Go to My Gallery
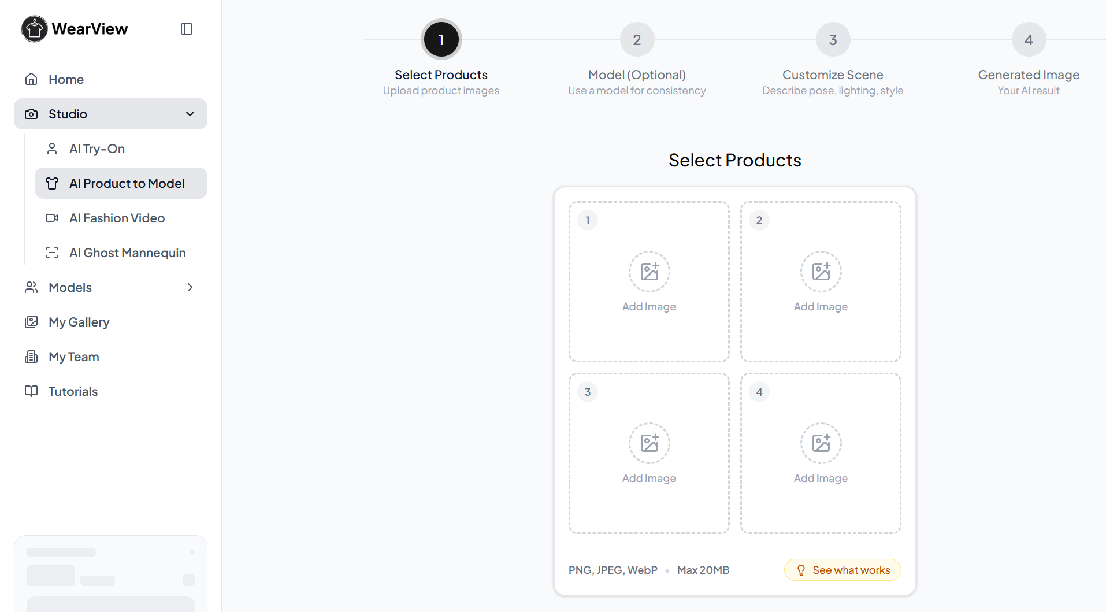 coord(110,322)
